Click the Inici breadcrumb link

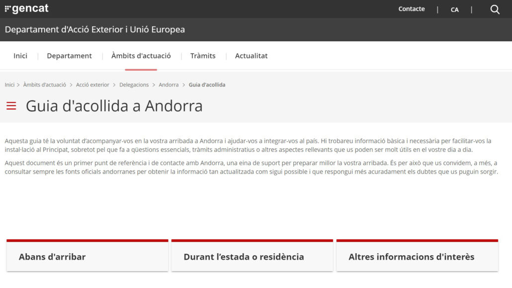[9, 85]
